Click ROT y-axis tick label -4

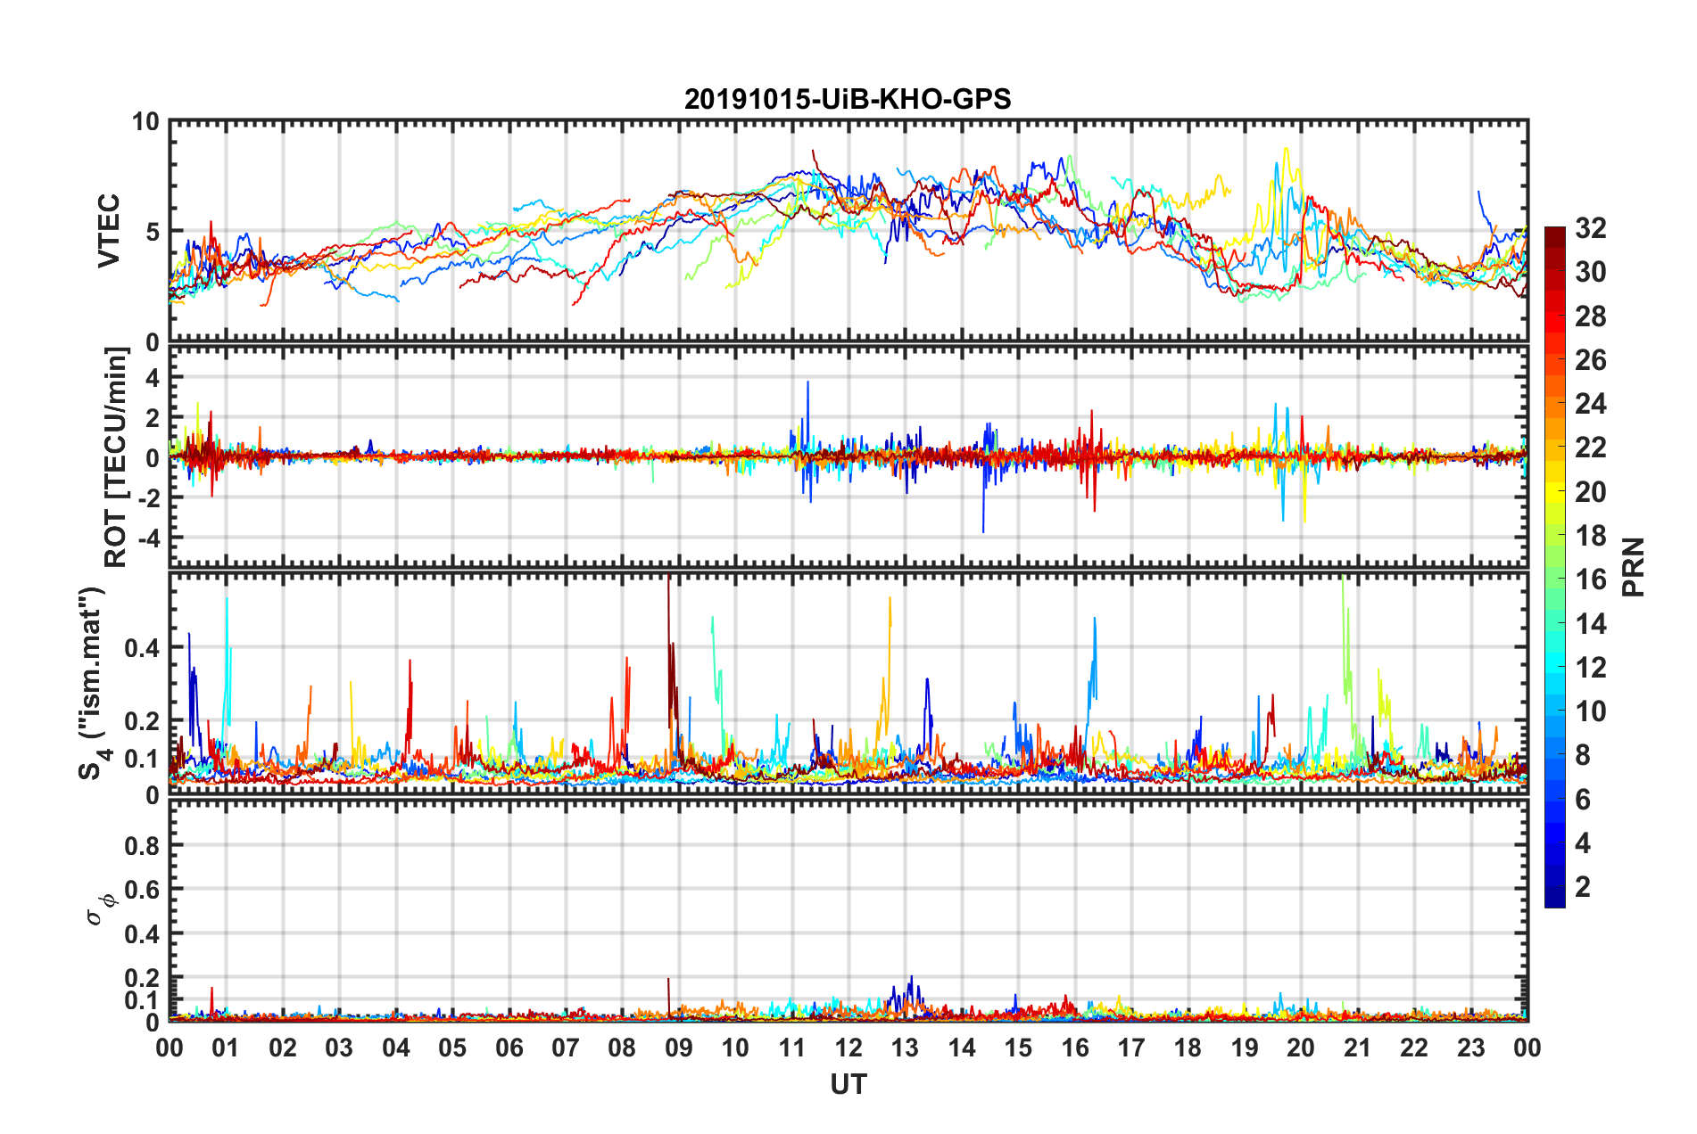pos(149,538)
